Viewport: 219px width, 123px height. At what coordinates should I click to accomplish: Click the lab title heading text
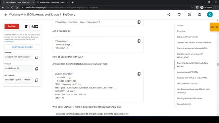pos(42,14)
